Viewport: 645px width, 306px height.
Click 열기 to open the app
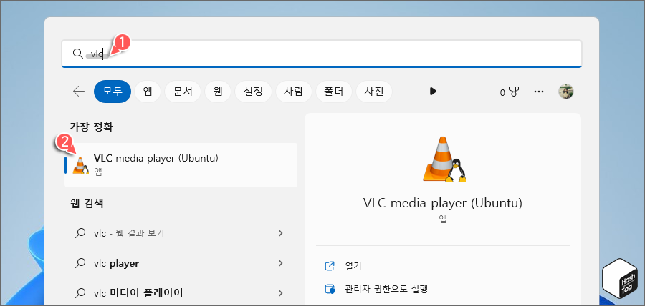pos(353,266)
